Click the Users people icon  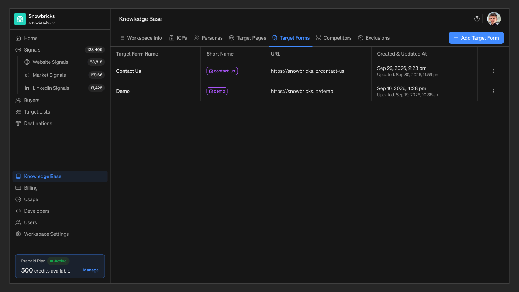coord(18,222)
